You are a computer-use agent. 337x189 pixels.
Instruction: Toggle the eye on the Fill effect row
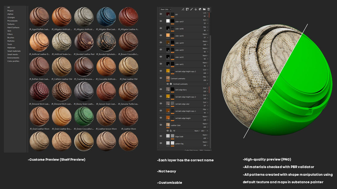tap(168, 131)
